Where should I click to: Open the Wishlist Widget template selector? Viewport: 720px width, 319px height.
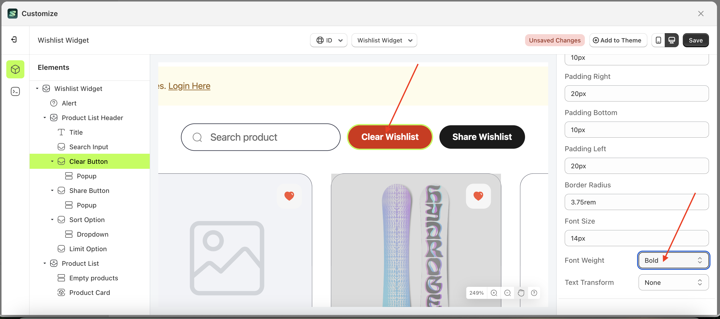tap(384, 40)
